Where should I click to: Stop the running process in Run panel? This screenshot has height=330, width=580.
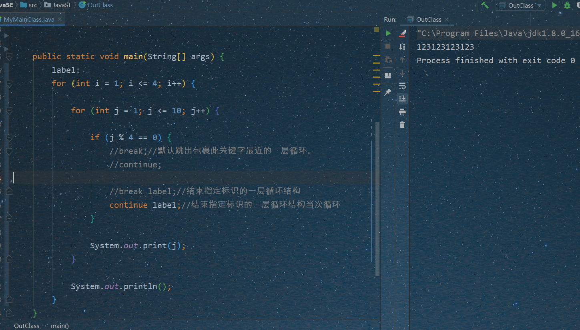click(388, 46)
